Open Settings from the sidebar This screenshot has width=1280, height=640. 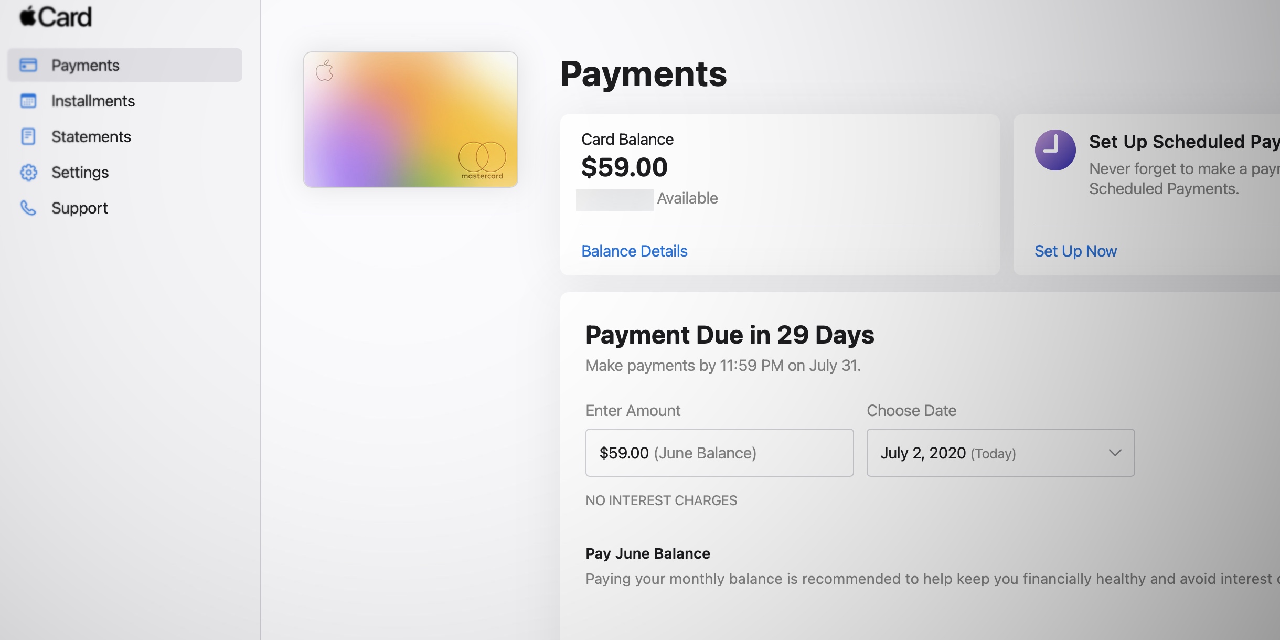[x=80, y=172]
